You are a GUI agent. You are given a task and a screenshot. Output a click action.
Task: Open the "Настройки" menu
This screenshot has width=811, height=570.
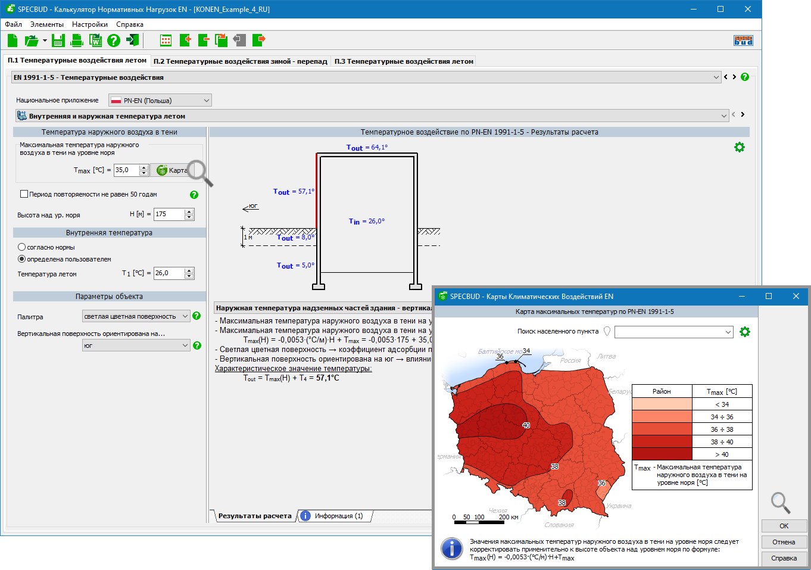[x=89, y=24]
